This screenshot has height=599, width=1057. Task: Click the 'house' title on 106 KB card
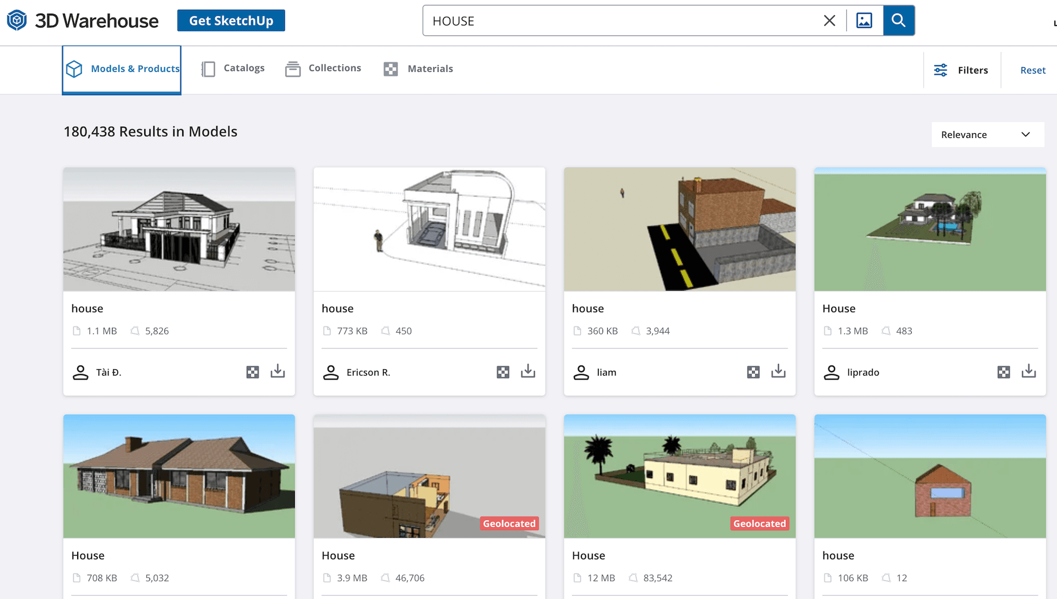coord(838,556)
